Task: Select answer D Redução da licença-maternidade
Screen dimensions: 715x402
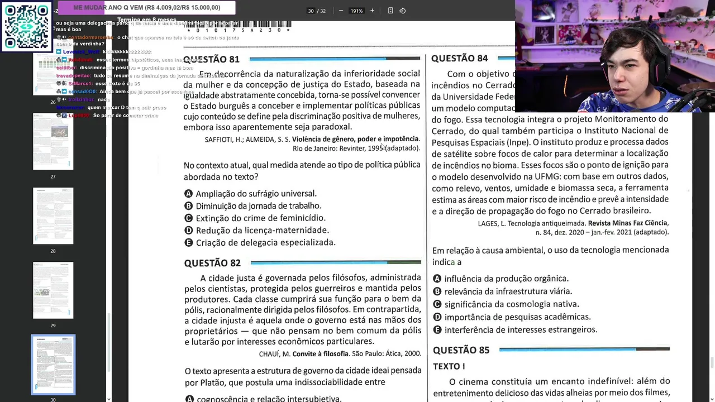Action: click(x=256, y=231)
